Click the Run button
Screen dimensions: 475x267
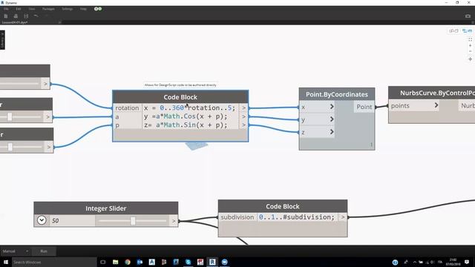coord(44,251)
